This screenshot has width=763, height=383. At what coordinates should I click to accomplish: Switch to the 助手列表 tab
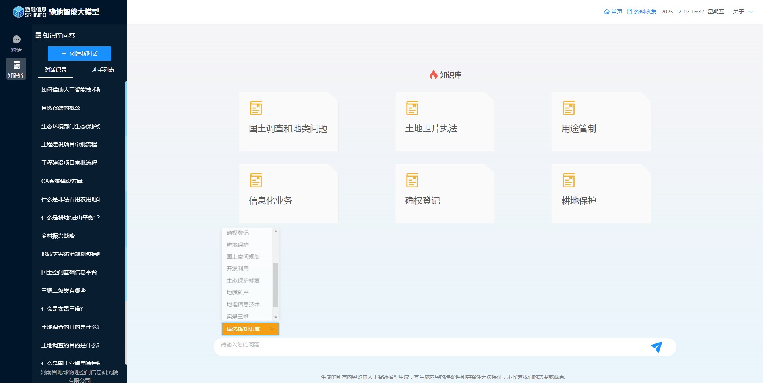pyautogui.click(x=103, y=70)
